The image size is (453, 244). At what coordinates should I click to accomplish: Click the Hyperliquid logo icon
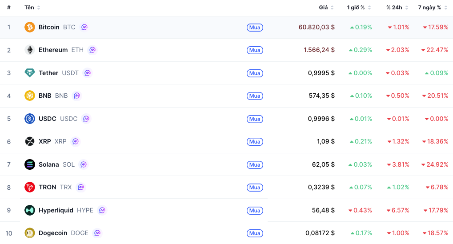coord(29,210)
